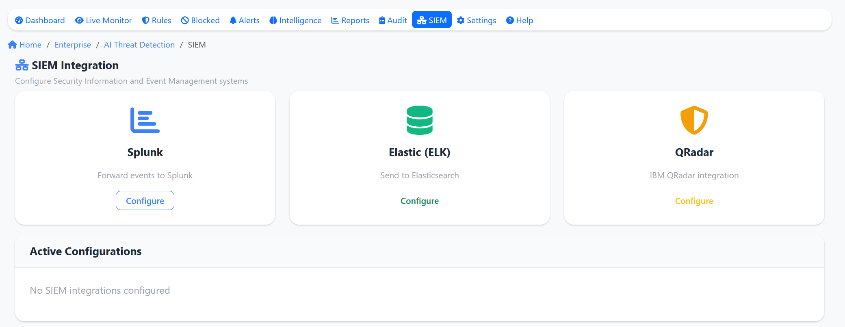This screenshot has height=327, width=845.
Task: Click the SIEM network icon in navbar
Action: [422, 20]
